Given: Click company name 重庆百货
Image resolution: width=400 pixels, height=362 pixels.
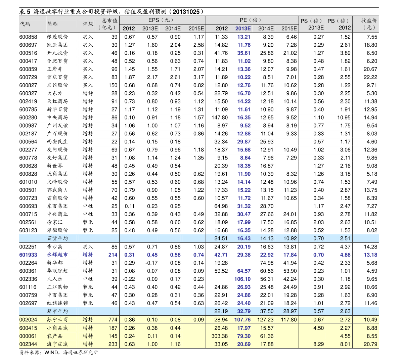Looking at the screenshot, I should click(x=58, y=77).
